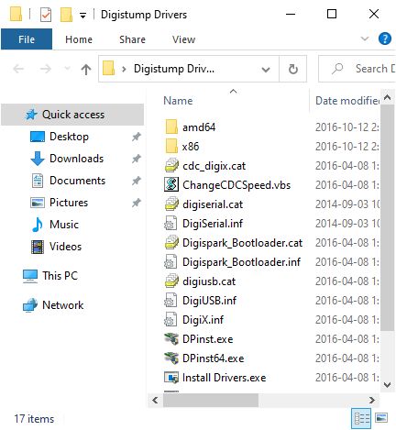Select the DigiUSB.inf file icon
The width and height of the screenshot is (396, 430).
(170, 300)
